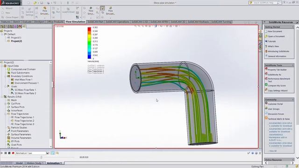
Task: Pause the animation
Action: 6,153
